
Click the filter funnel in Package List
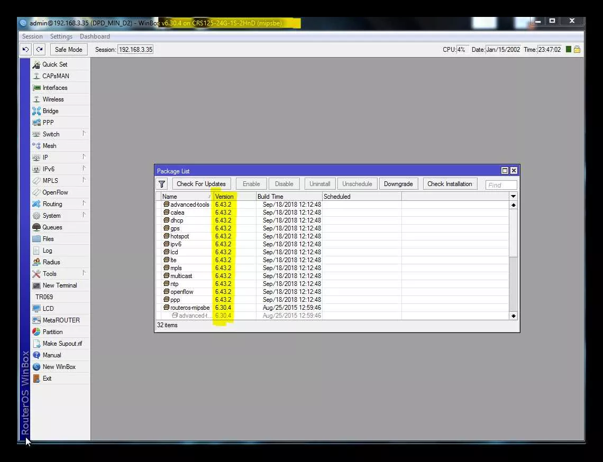(x=162, y=184)
